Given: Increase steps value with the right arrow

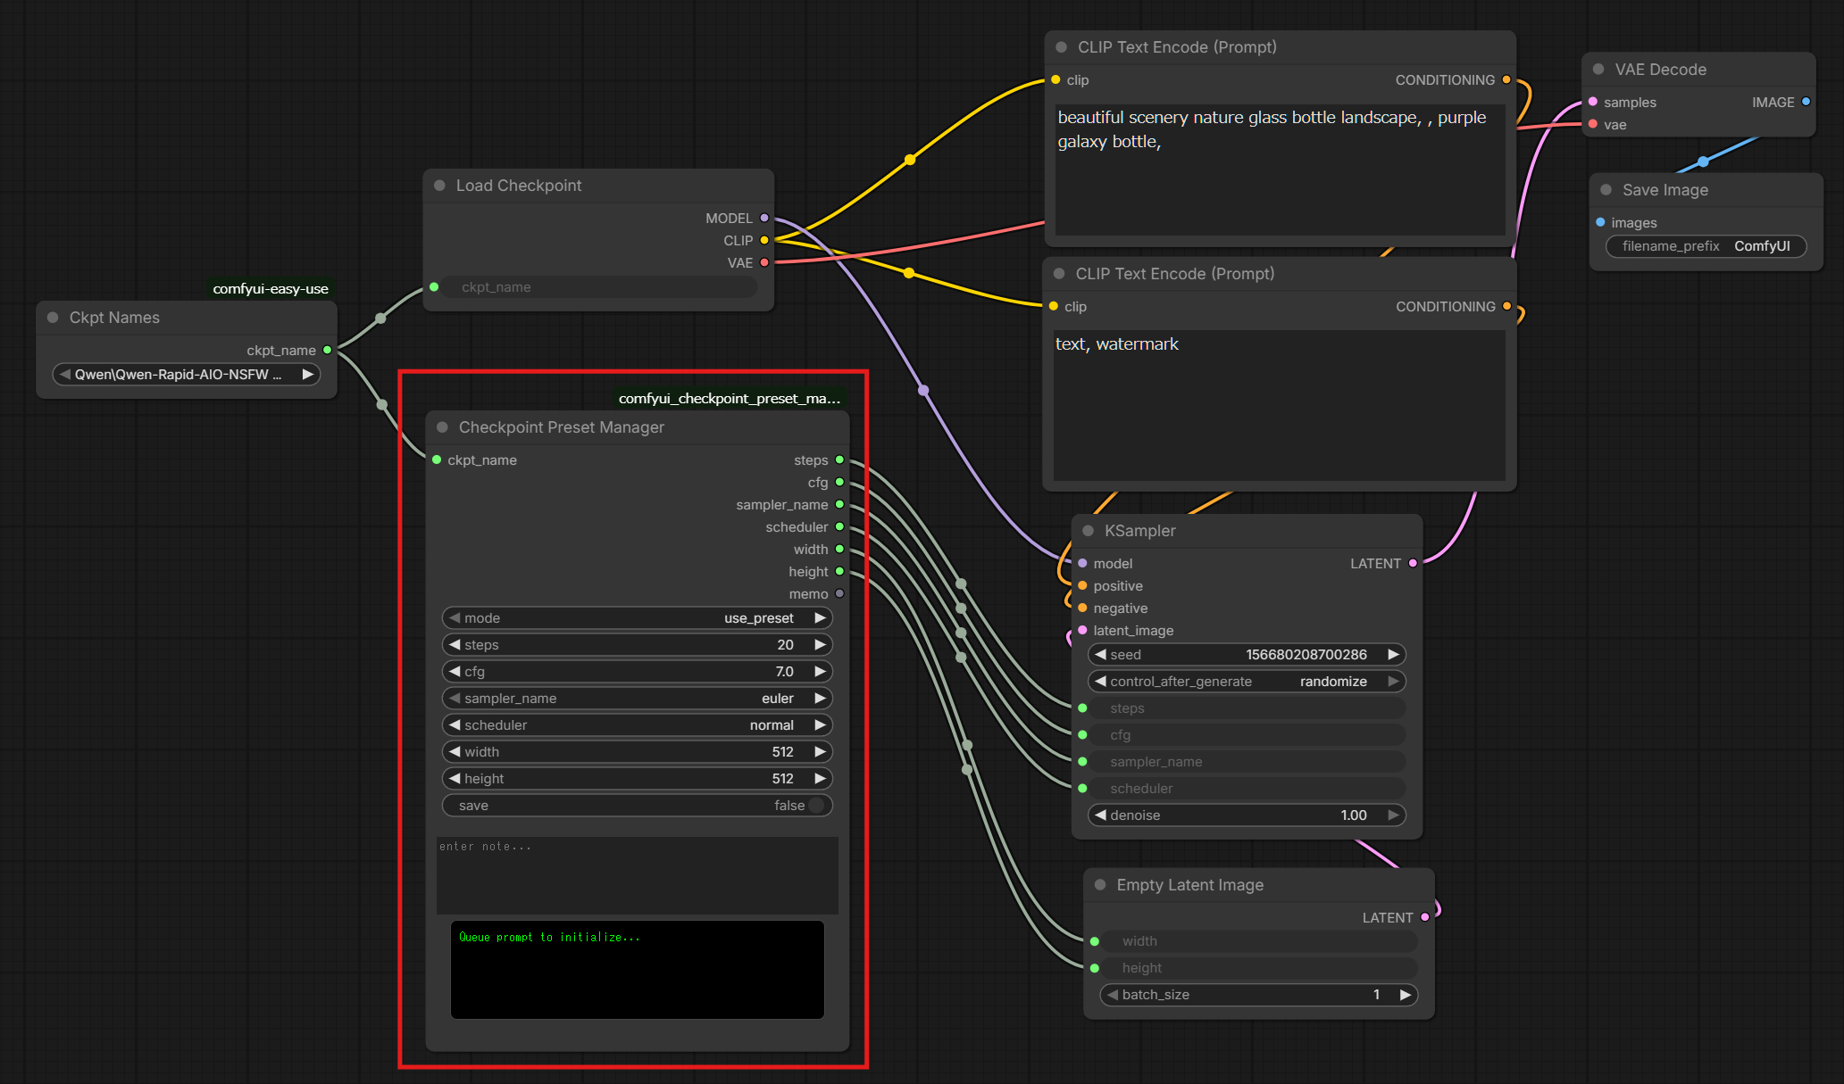Looking at the screenshot, I should (x=820, y=645).
